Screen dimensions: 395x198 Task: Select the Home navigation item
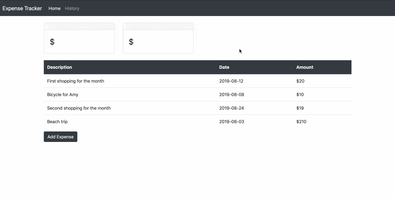[54, 8]
